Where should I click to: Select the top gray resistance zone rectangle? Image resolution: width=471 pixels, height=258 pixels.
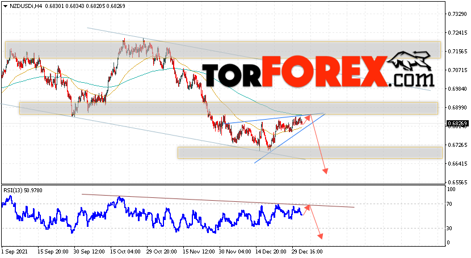click(223, 50)
